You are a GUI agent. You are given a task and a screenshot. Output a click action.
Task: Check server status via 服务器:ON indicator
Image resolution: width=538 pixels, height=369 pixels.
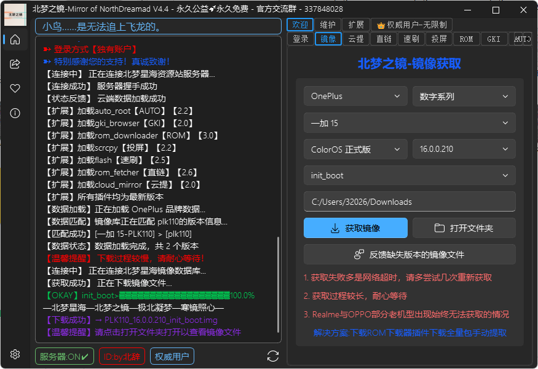pos(64,355)
